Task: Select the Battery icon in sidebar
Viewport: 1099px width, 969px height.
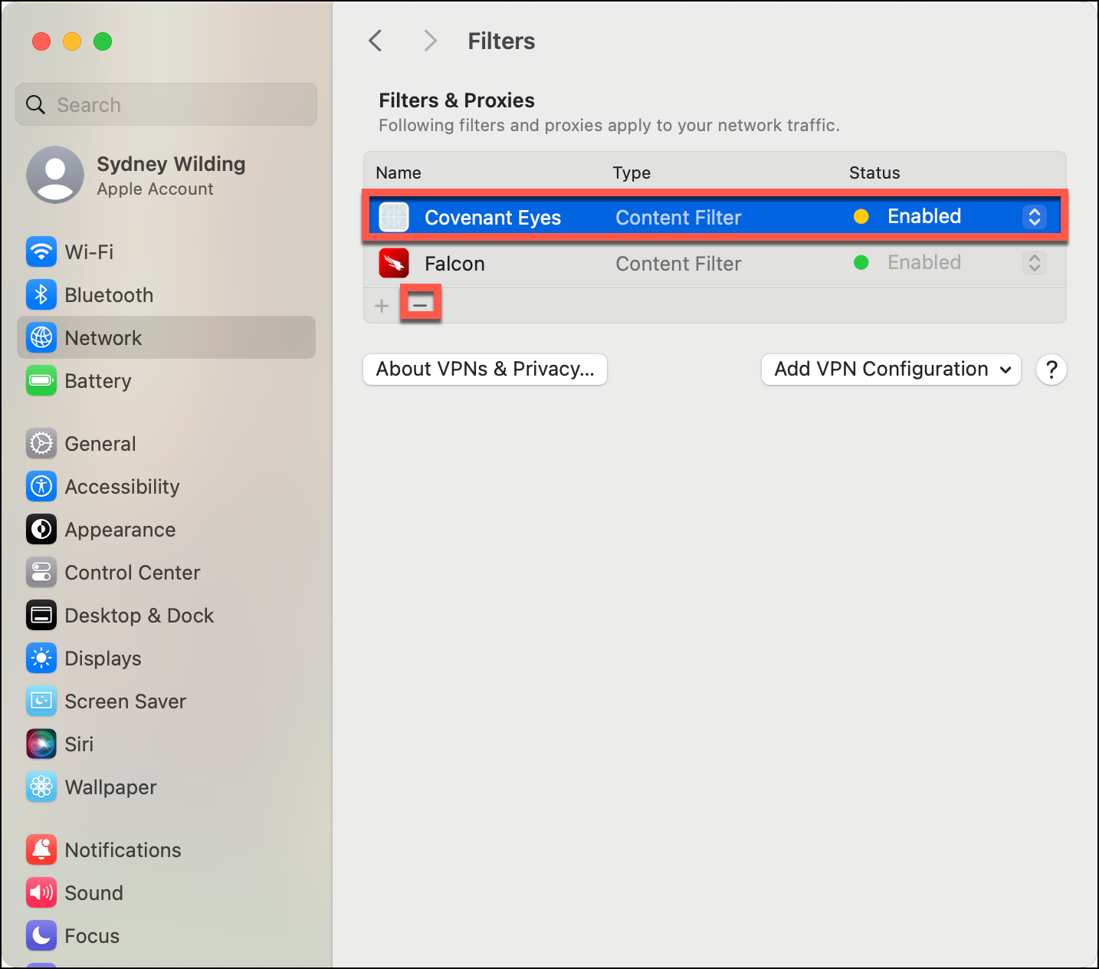Action: [41, 380]
